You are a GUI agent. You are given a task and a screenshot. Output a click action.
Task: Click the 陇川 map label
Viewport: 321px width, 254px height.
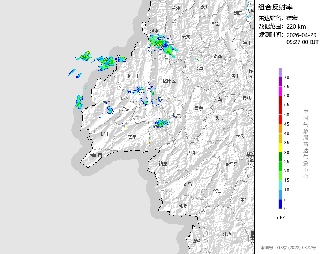pos(105,134)
